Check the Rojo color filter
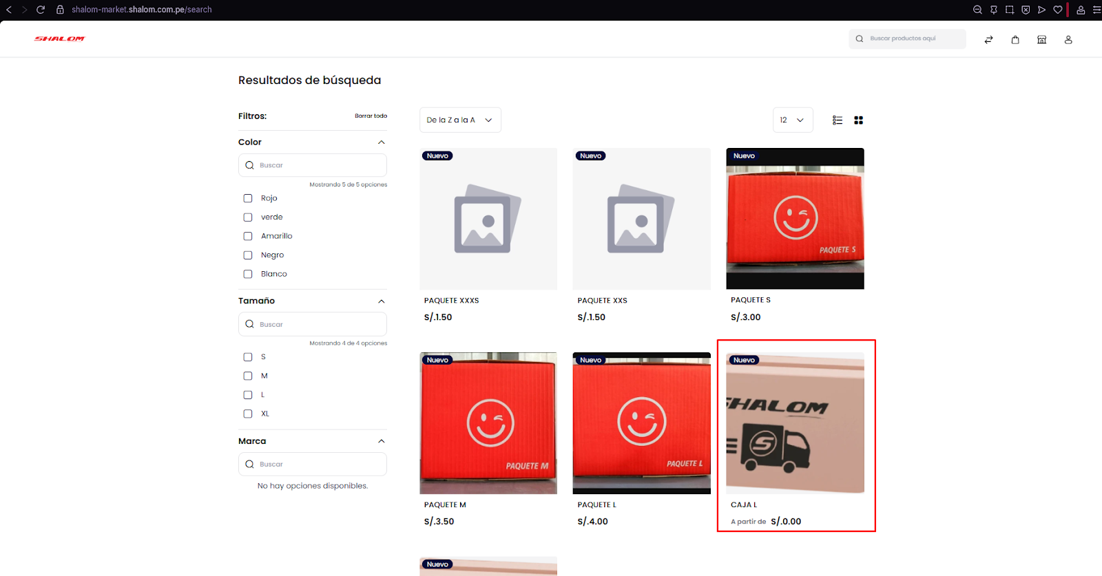Image resolution: width=1102 pixels, height=576 pixels. 248,198
